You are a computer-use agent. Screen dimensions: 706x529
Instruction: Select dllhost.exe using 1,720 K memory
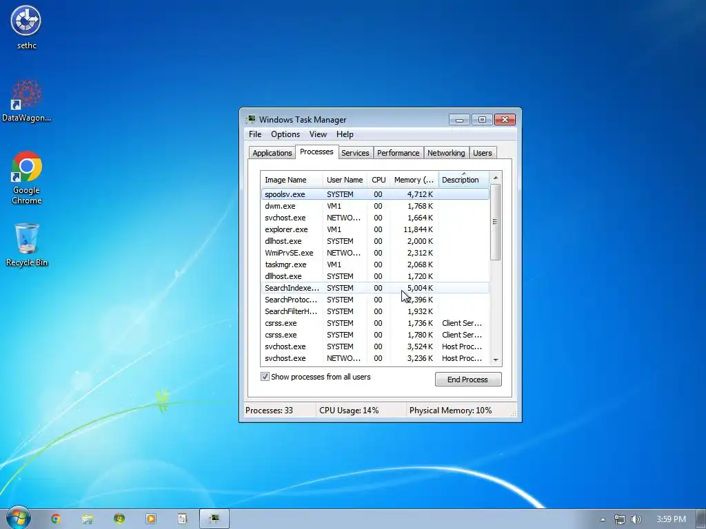(375, 276)
